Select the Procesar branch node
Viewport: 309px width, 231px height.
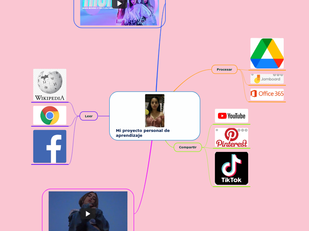click(x=224, y=69)
